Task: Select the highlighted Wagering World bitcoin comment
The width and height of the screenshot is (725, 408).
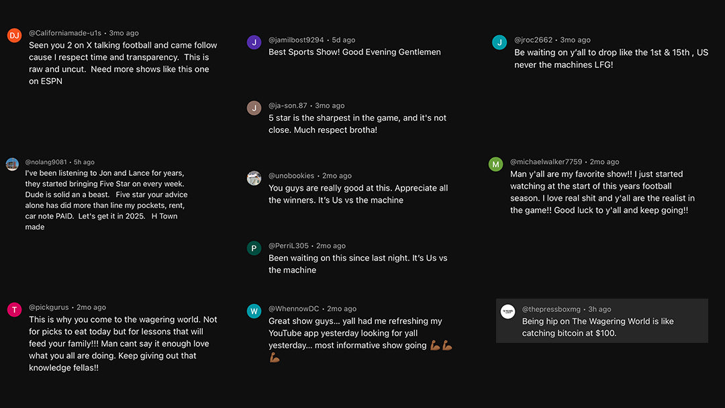Action: [x=602, y=321]
